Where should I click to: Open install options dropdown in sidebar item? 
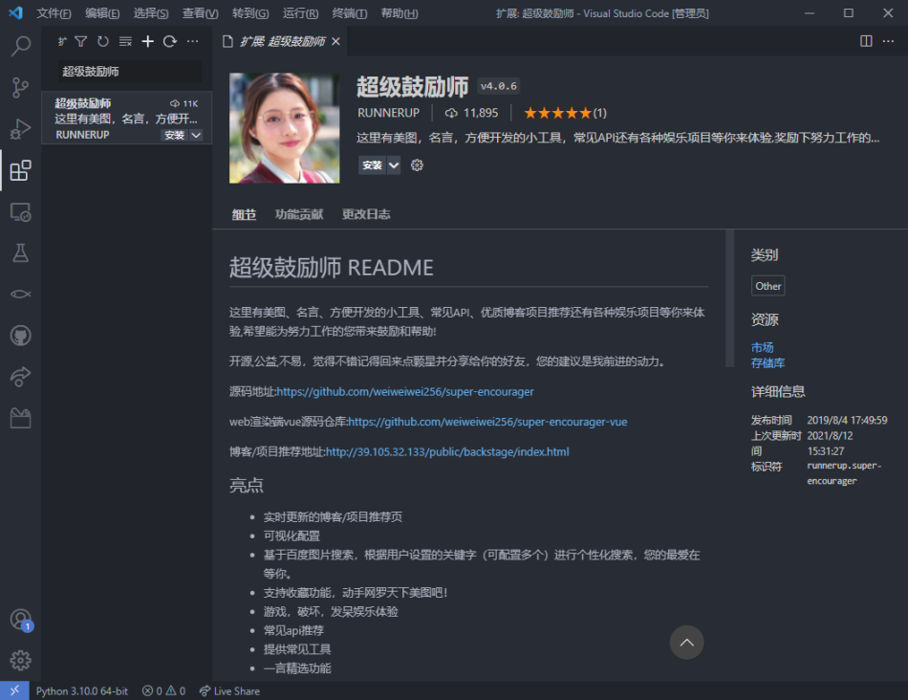(196, 135)
